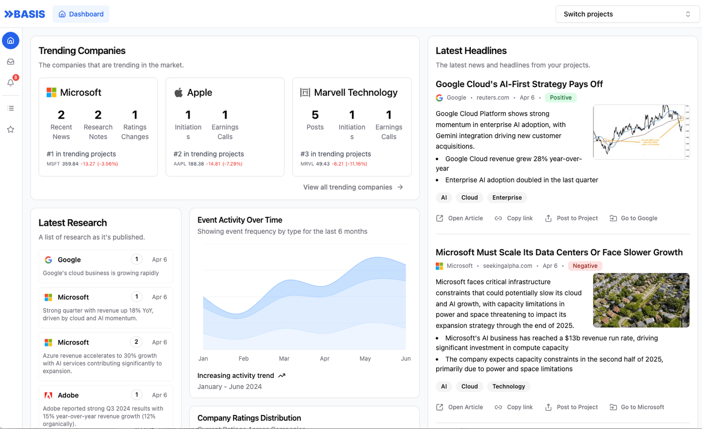Select Cloud tag under Google headline
702x429 pixels.
[x=469, y=198]
